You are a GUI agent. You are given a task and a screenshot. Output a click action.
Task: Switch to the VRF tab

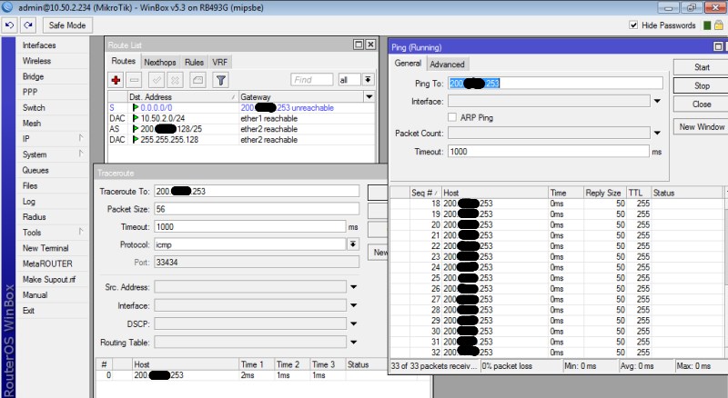[219, 62]
